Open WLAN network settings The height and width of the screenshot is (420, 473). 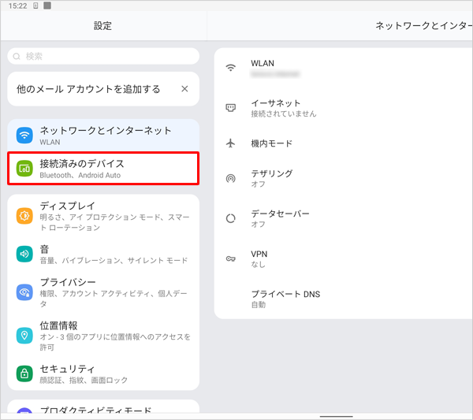(343, 68)
